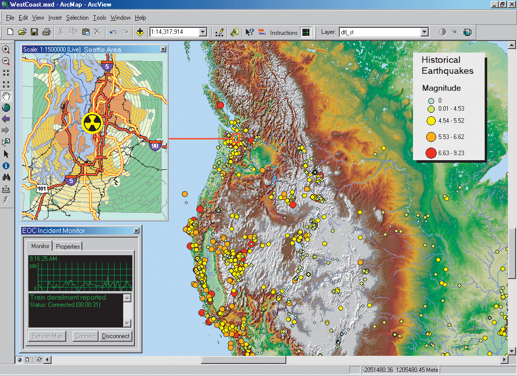Viewport: 517px width, 376px height.
Task: Click the Instructions toolbar button
Action: click(284, 33)
